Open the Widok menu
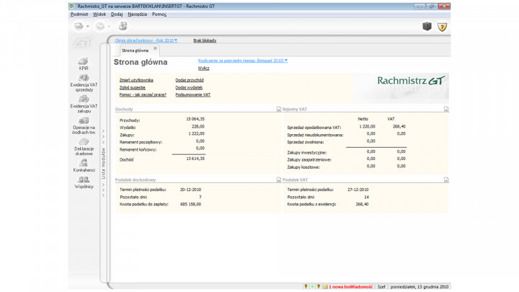This screenshot has width=519, height=292. point(99,14)
